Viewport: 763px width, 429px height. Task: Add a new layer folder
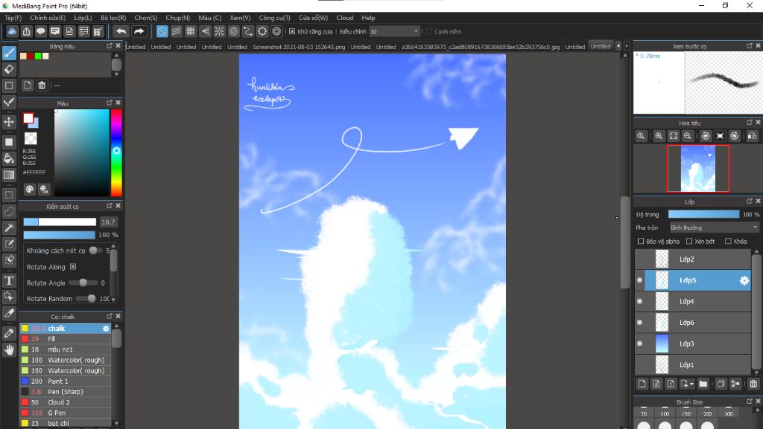click(703, 384)
